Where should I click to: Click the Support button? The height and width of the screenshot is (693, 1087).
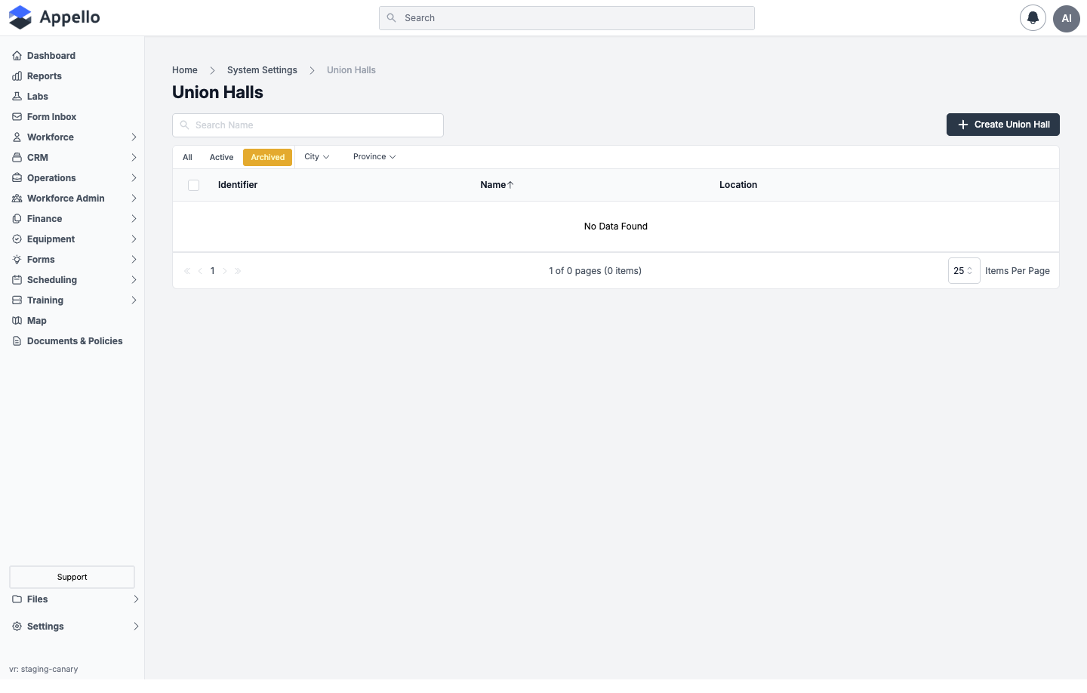(72, 577)
